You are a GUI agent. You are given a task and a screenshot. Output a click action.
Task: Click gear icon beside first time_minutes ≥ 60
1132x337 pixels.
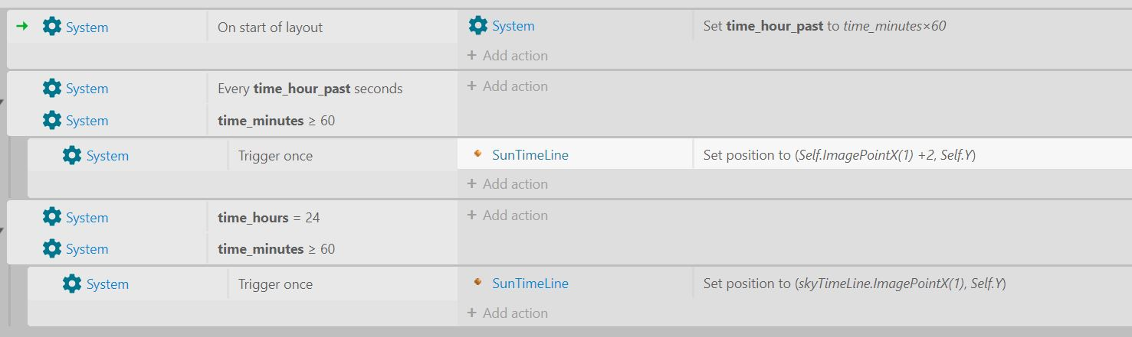(x=51, y=120)
